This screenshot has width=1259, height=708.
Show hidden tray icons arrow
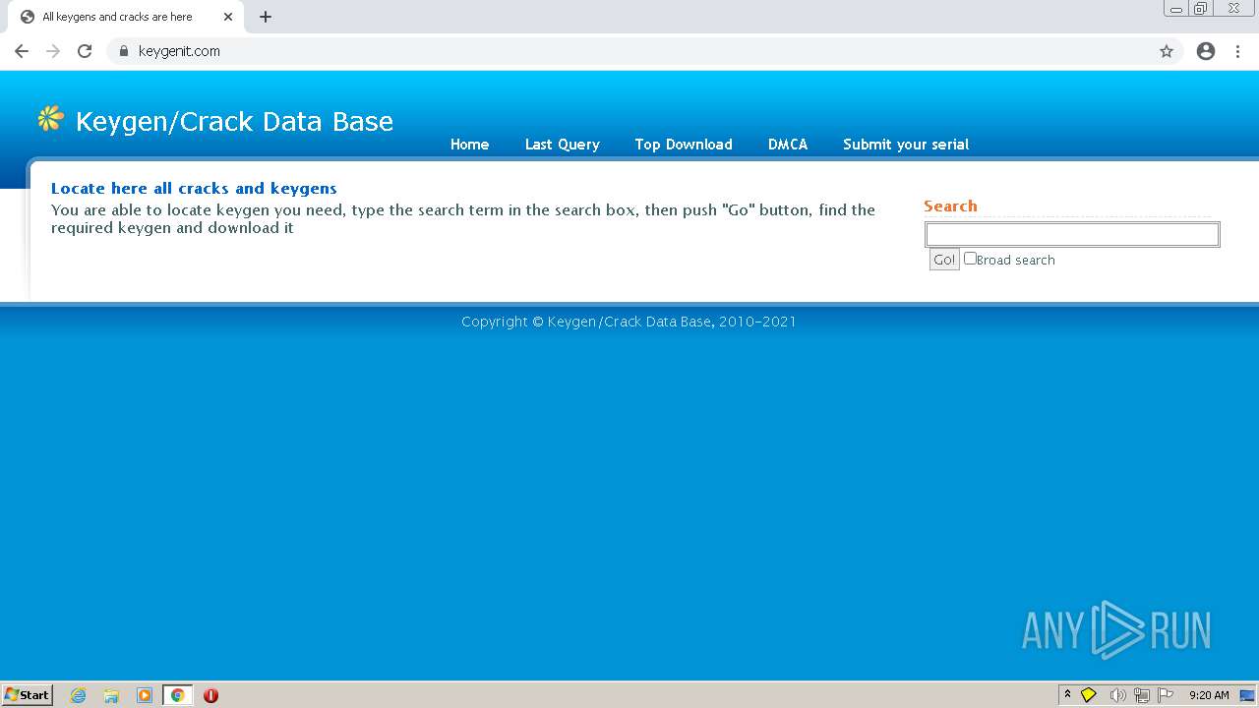coord(1067,695)
